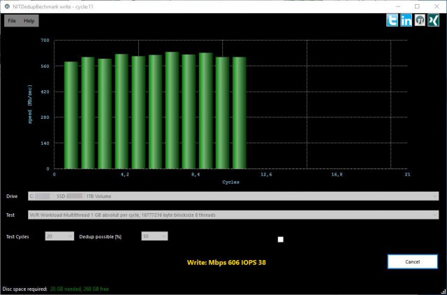Open the File menu
The image size is (447, 295).
click(x=12, y=21)
